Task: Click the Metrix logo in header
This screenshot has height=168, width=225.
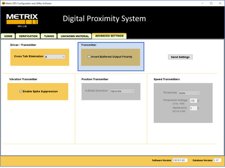Action: 22,19
